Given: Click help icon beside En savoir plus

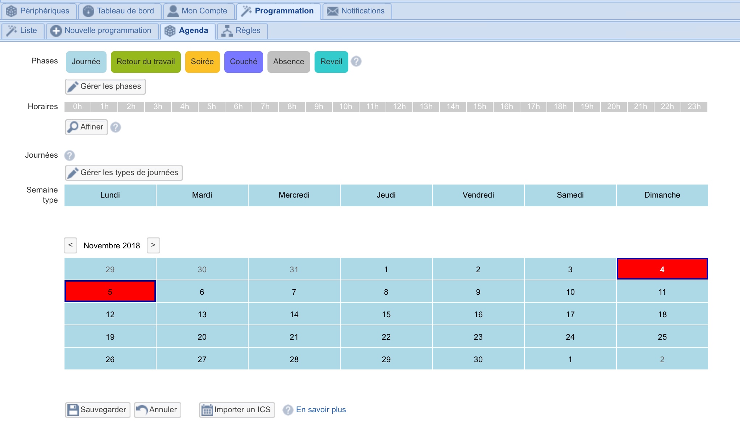Looking at the screenshot, I should pyautogui.click(x=288, y=410).
